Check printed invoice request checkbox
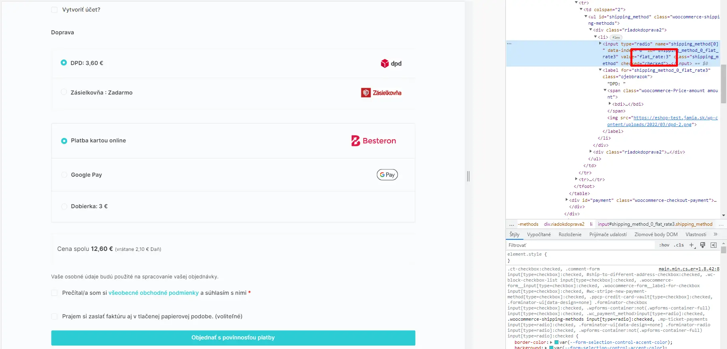The width and height of the screenshot is (727, 349). [54, 316]
